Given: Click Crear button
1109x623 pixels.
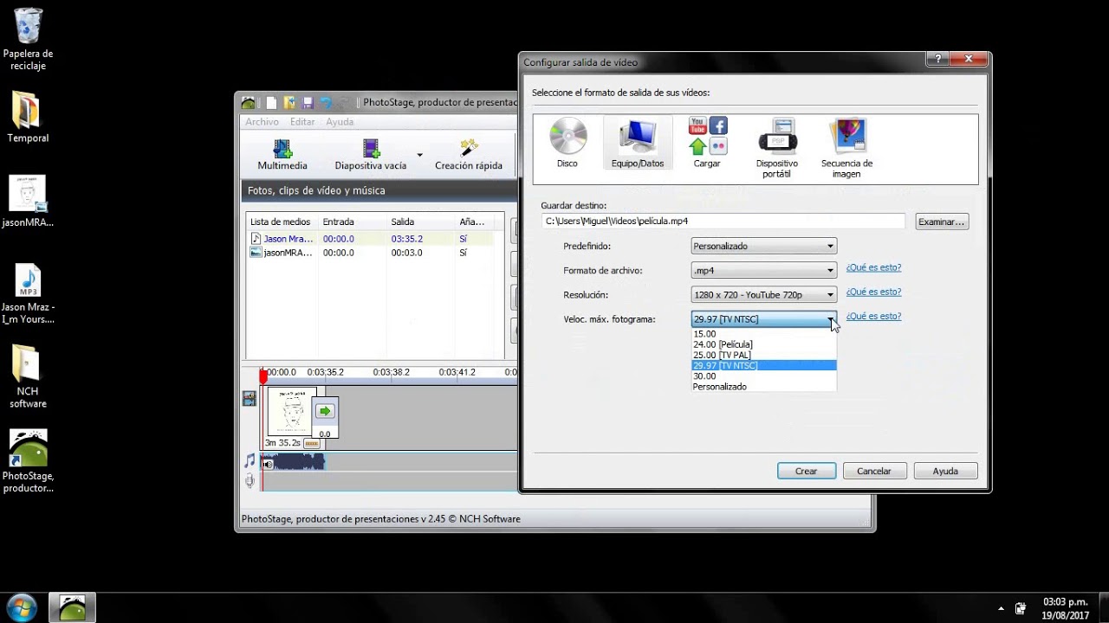Looking at the screenshot, I should click(807, 471).
